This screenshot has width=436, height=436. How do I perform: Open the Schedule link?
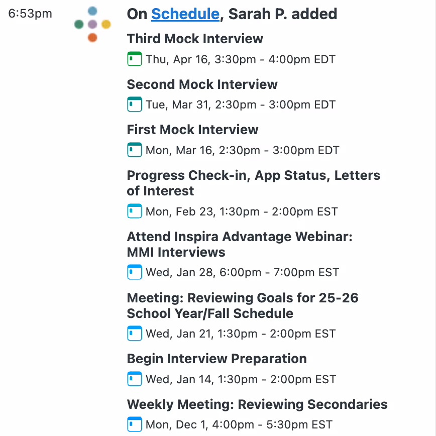(x=185, y=14)
